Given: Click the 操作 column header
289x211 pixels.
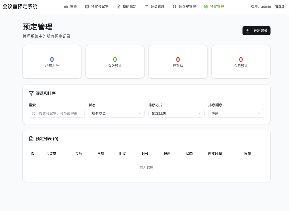Looking at the screenshot, I should pyautogui.click(x=247, y=154).
